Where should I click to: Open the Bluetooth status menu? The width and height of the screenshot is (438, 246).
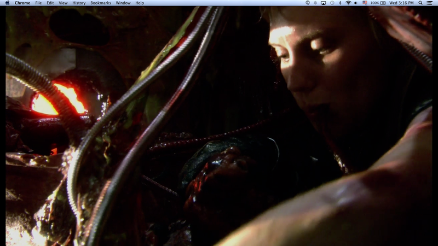click(340, 3)
